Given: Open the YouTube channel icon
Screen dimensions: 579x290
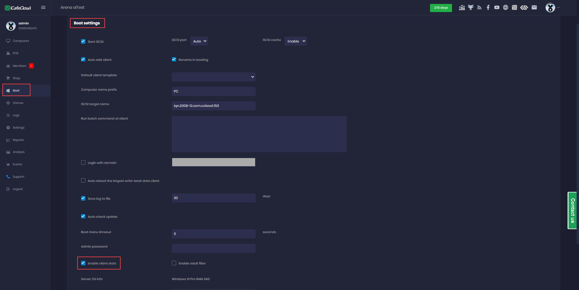Looking at the screenshot, I should [x=497, y=8].
